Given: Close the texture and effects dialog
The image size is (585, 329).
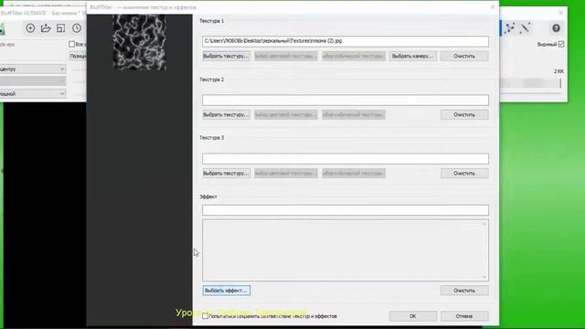Looking at the screenshot, I should coord(493,7).
